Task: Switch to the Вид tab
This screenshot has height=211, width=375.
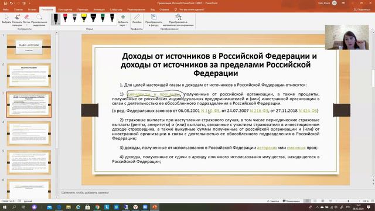Action: coord(152,9)
